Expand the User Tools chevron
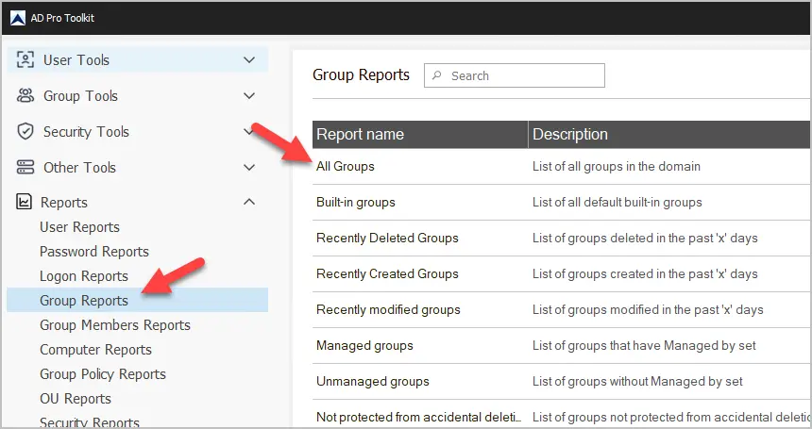The height and width of the screenshot is (429, 812). point(249,60)
